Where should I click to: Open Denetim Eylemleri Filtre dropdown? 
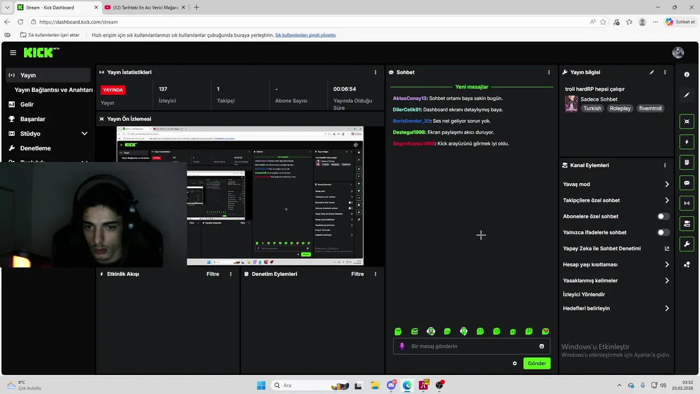coord(357,274)
